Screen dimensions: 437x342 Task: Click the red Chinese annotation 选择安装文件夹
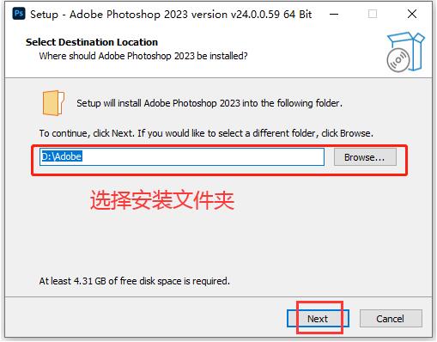coord(162,200)
